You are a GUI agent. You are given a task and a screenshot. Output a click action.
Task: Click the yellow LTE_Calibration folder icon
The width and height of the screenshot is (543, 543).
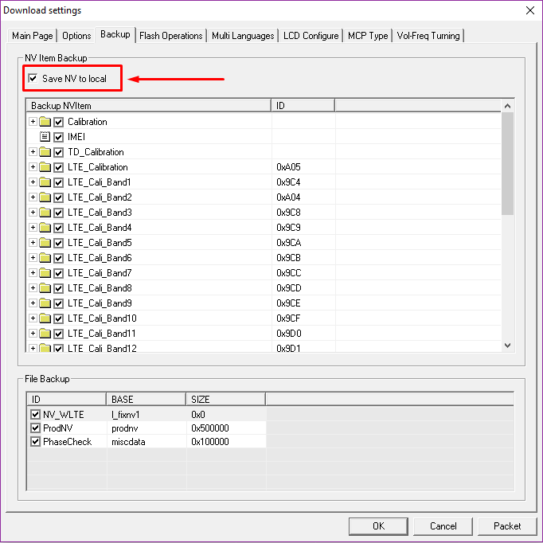tap(45, 167)
